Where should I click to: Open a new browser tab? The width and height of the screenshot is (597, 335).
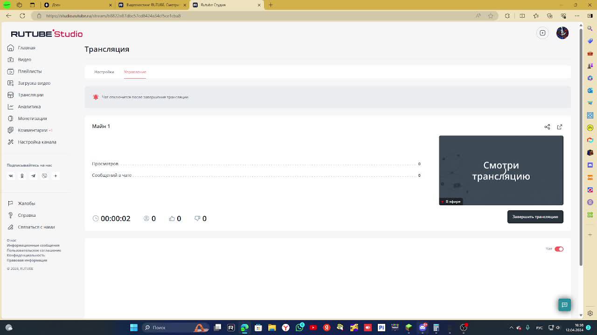pyautogui.click(x=271, y=5)
